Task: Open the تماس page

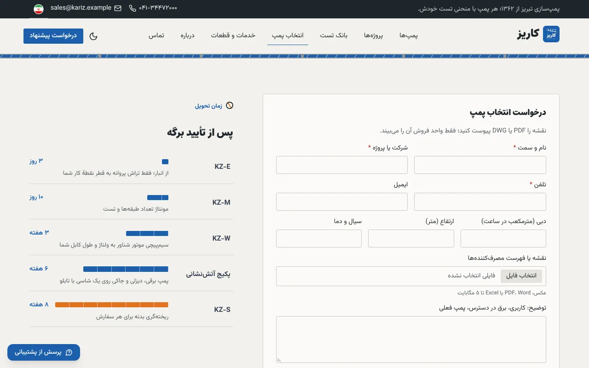Action: (156, 35)
